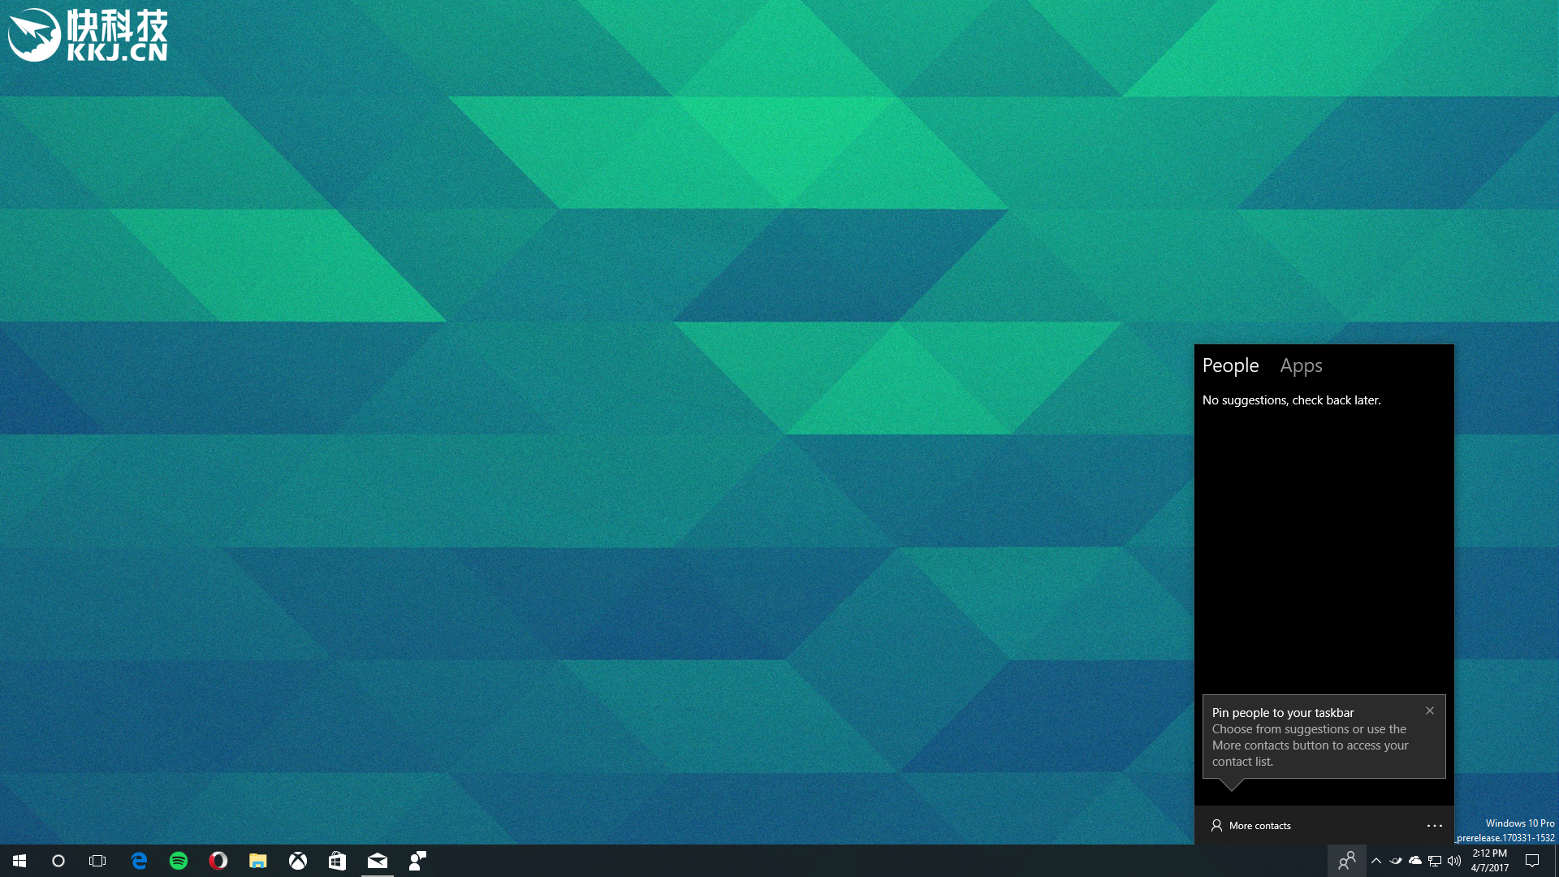Select the People tab
Image resolution: width=1559 pixels, height=877 pixels.
pos(1230,365)
